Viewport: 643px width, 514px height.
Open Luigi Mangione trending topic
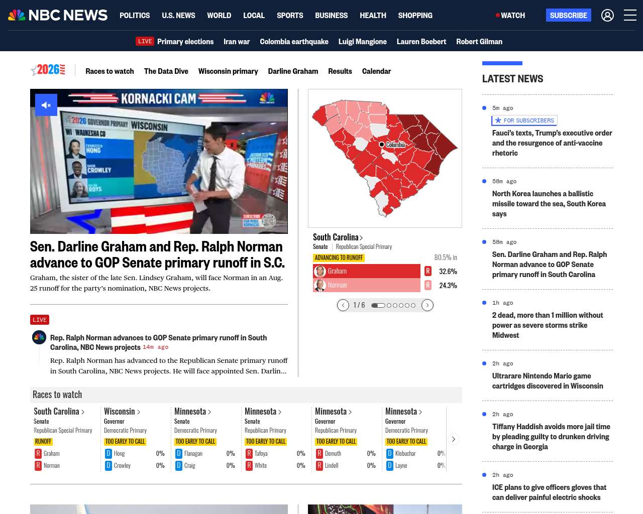pos(363,42)
